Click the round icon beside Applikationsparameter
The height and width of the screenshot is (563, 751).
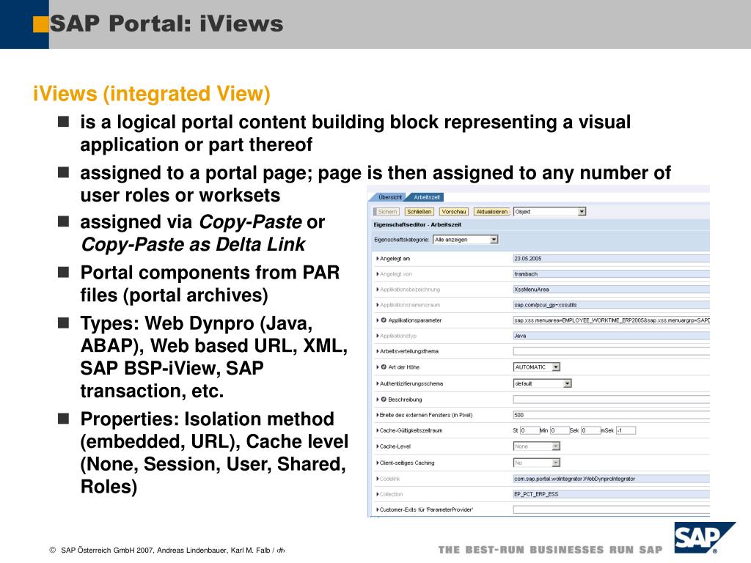[384, 320]
